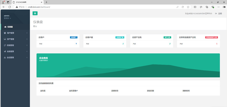Click the 连接状态 column header
The image size is (227, 107).
click(x=115, y=91)
